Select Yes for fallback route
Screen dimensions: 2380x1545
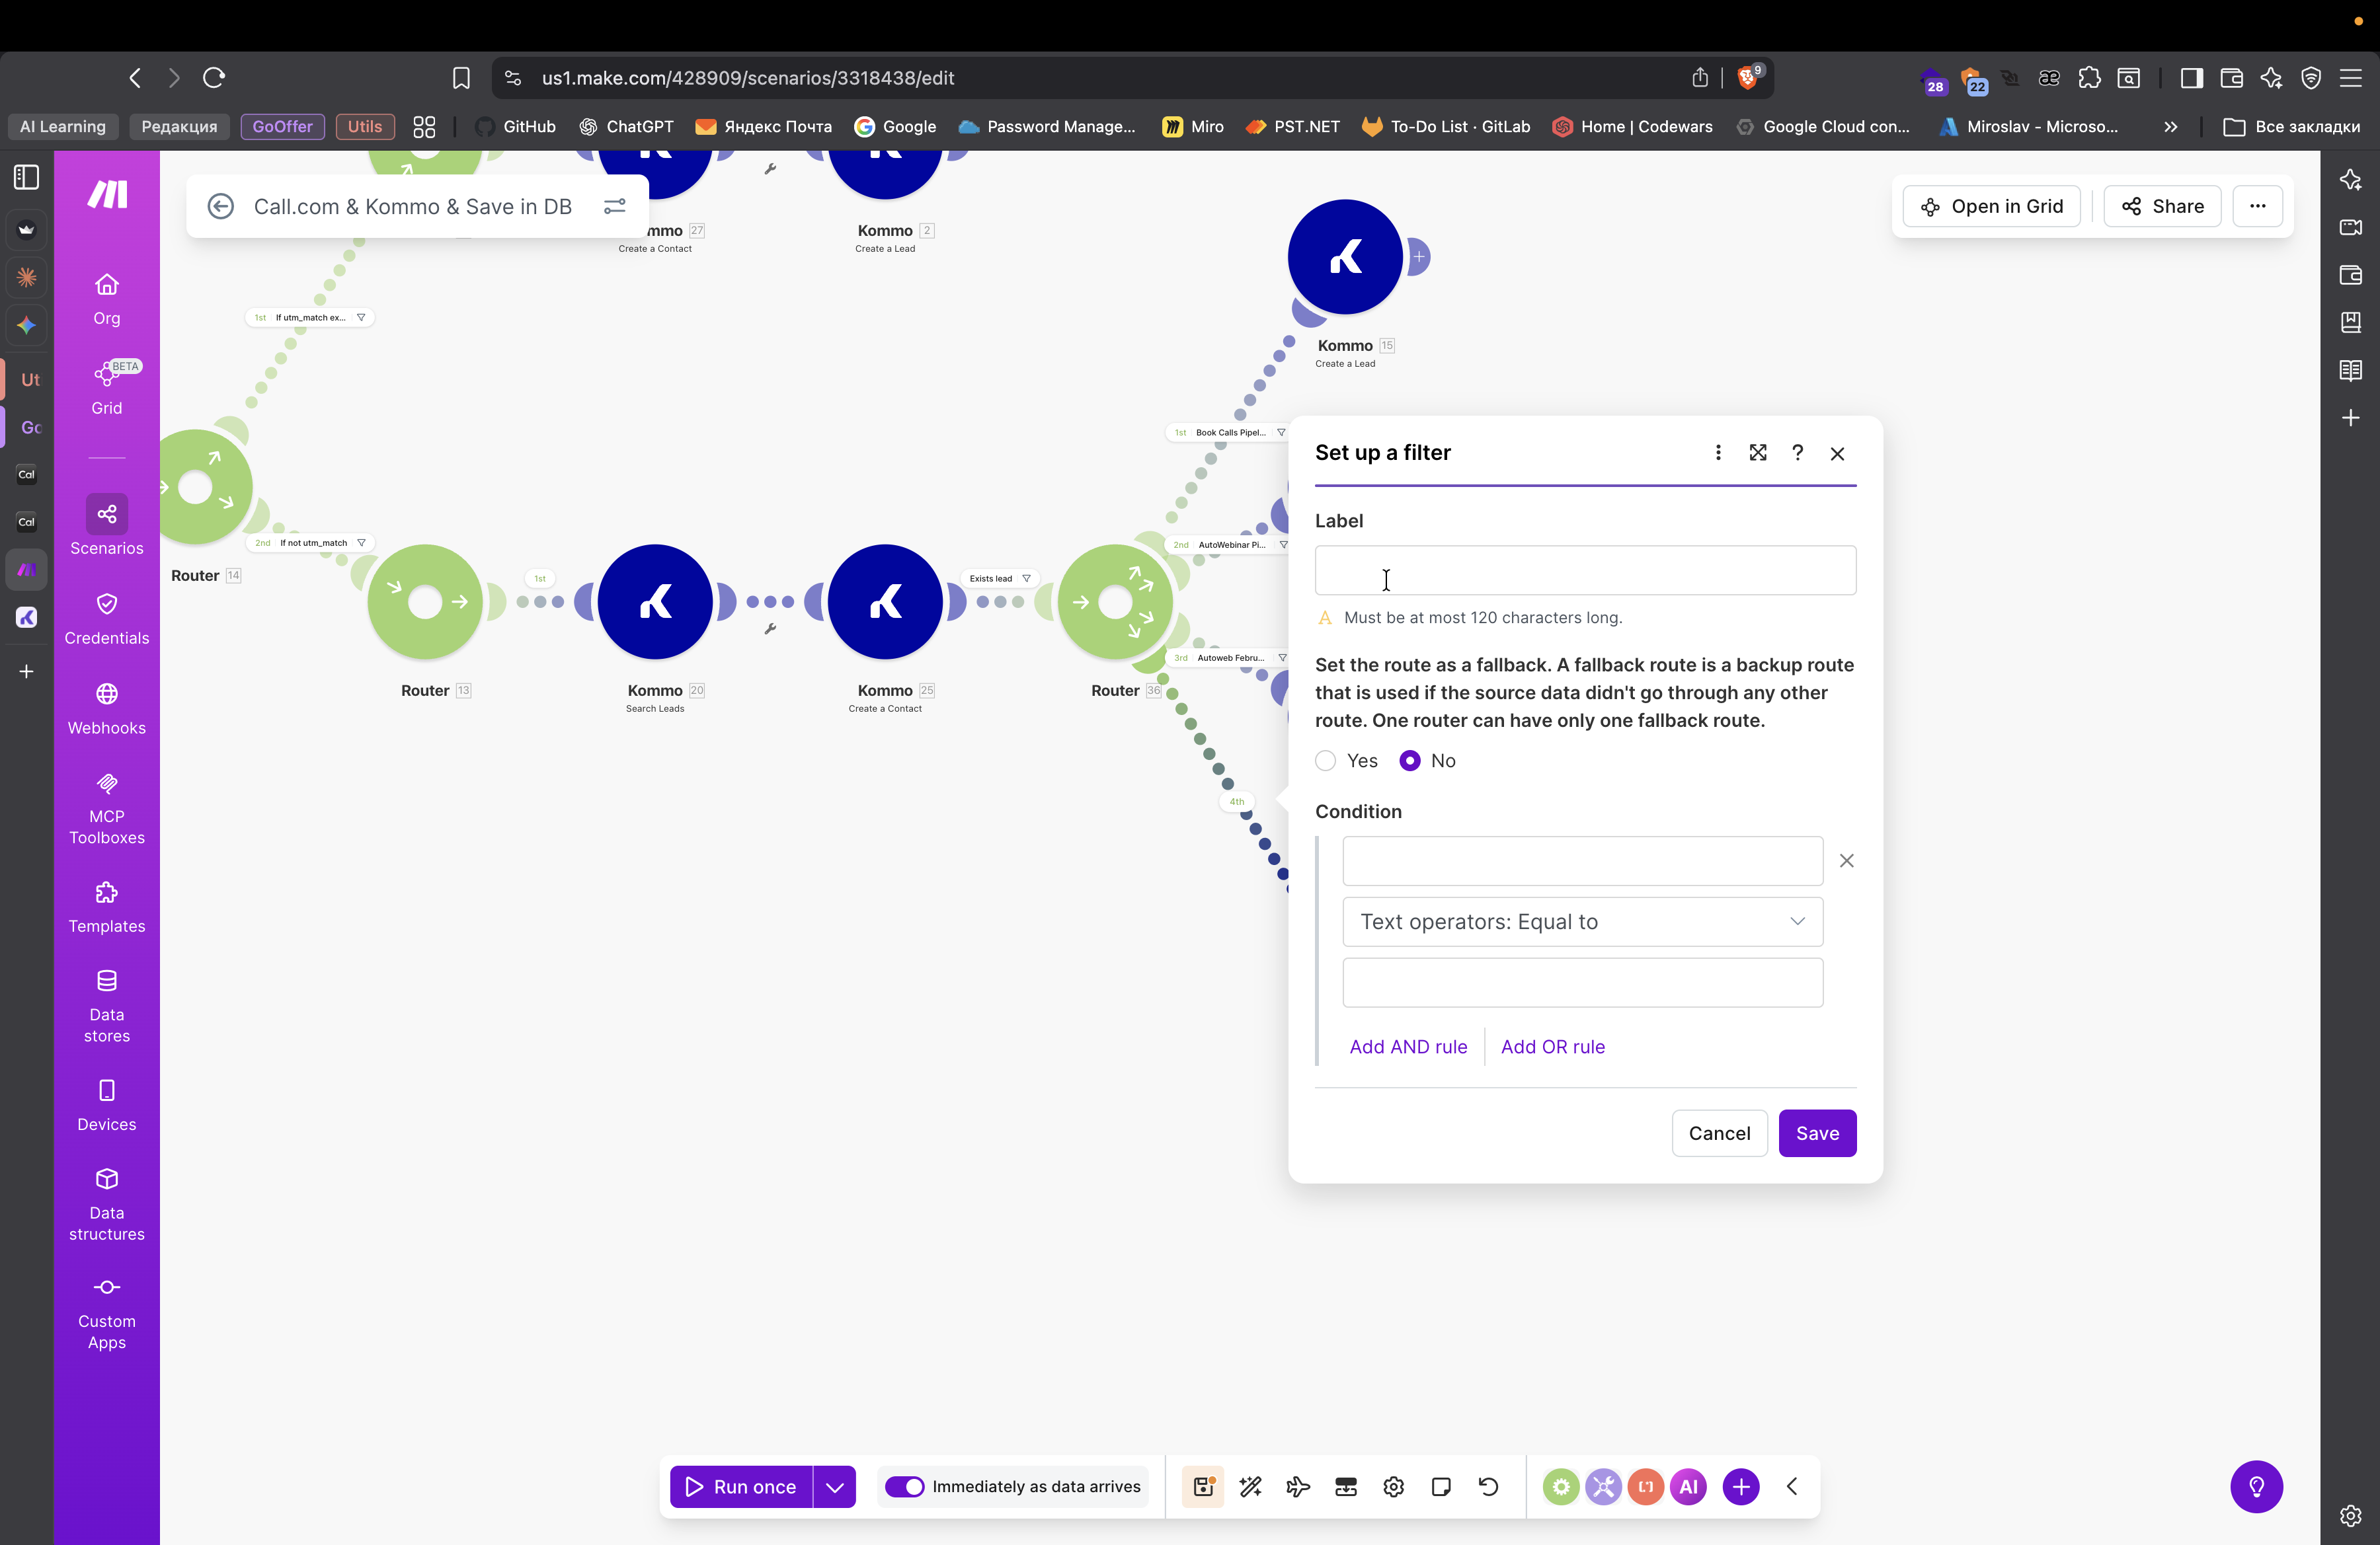pyautogui.click(x=1326, y=761)
